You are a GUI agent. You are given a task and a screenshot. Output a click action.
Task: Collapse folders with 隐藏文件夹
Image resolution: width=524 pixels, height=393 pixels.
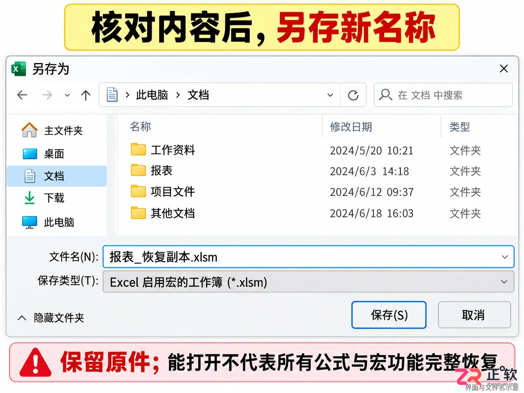coord(51,318)
